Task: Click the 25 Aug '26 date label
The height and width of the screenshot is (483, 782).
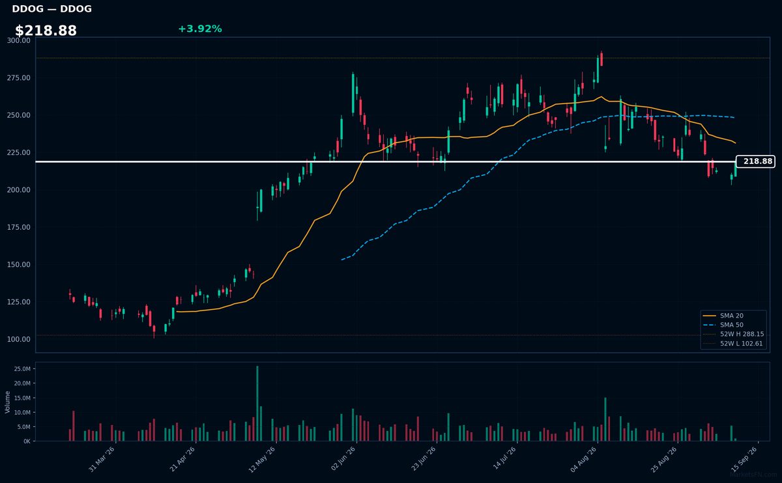Action: pyautogui.click(x=665, y=458)
